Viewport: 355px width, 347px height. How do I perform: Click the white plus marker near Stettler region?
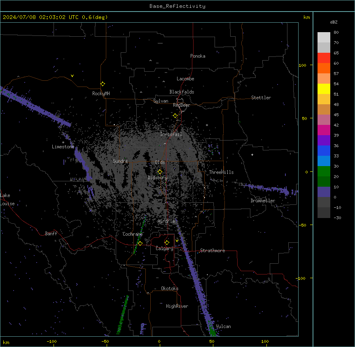click(x=252, y=155)
